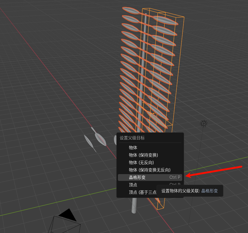The image size is (248, 233).
Task: Choose 晶格形变 (Lattice Deform) parent option
Action: (x=137, y=177)
